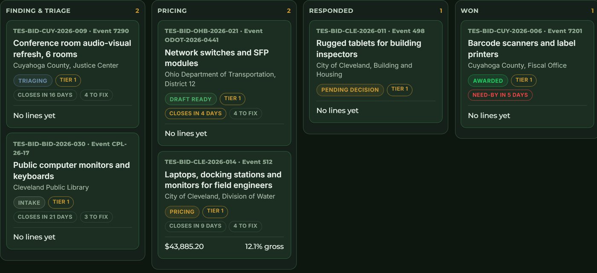Click bid ID TES-BID-OHB-2026-021 Event ODOT-2026-0441
This screenshot has height=273, width=597.
[x=214, y=35]
